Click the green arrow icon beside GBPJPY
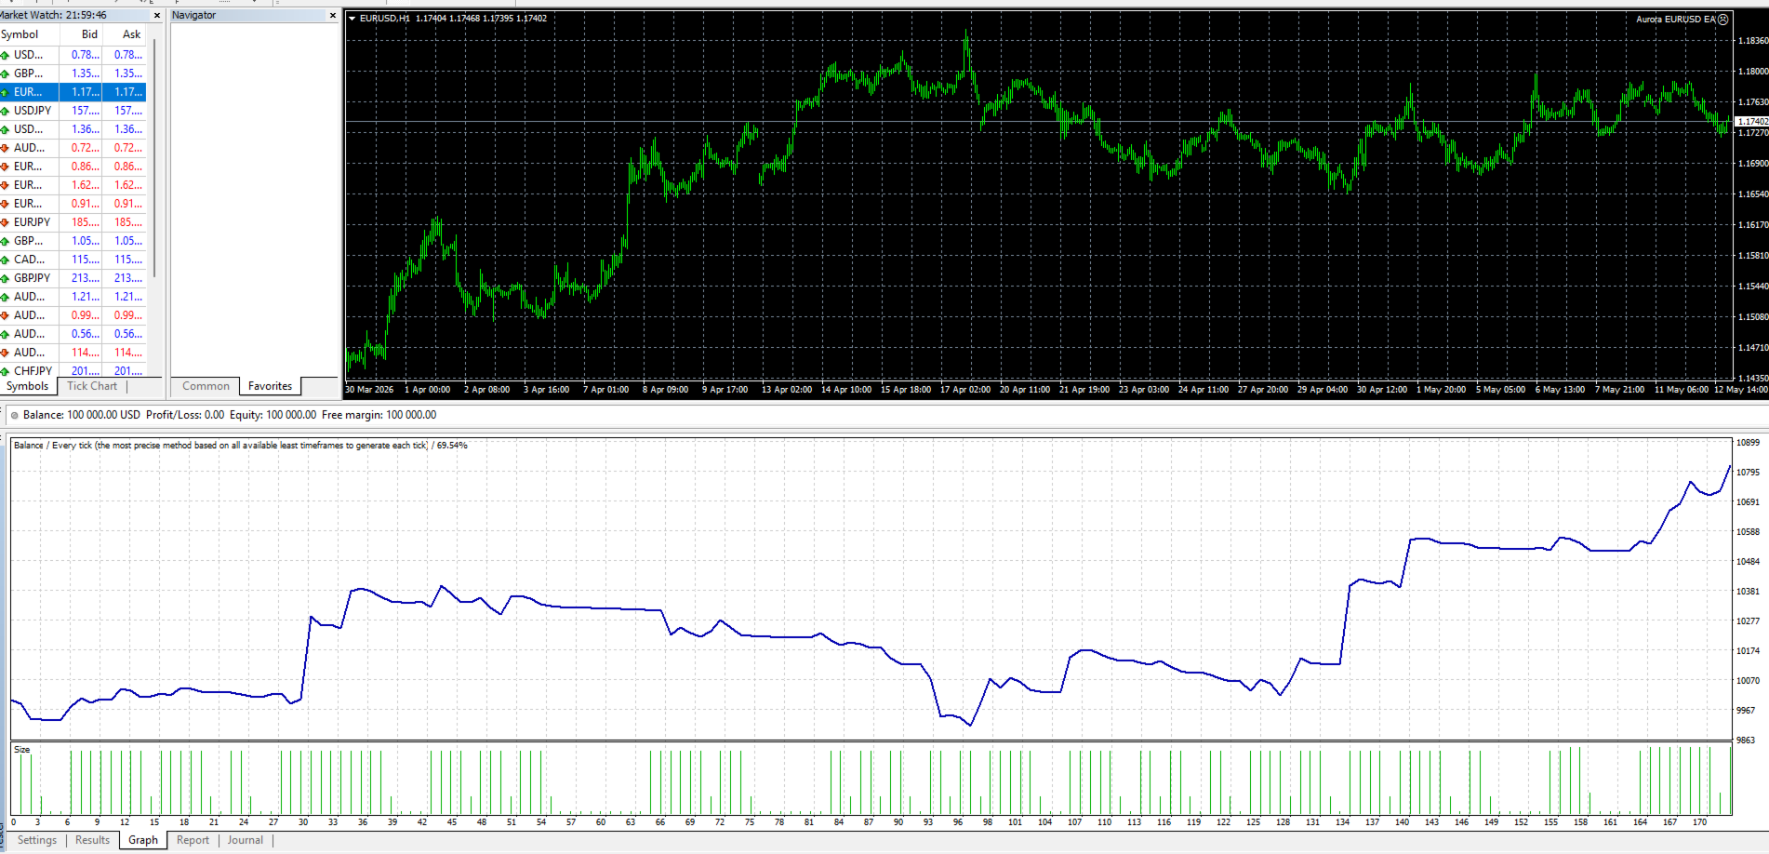Screen dimensions: 1769x854 coord(5,278)
